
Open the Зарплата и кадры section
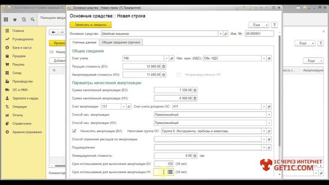tap(25, 98)
